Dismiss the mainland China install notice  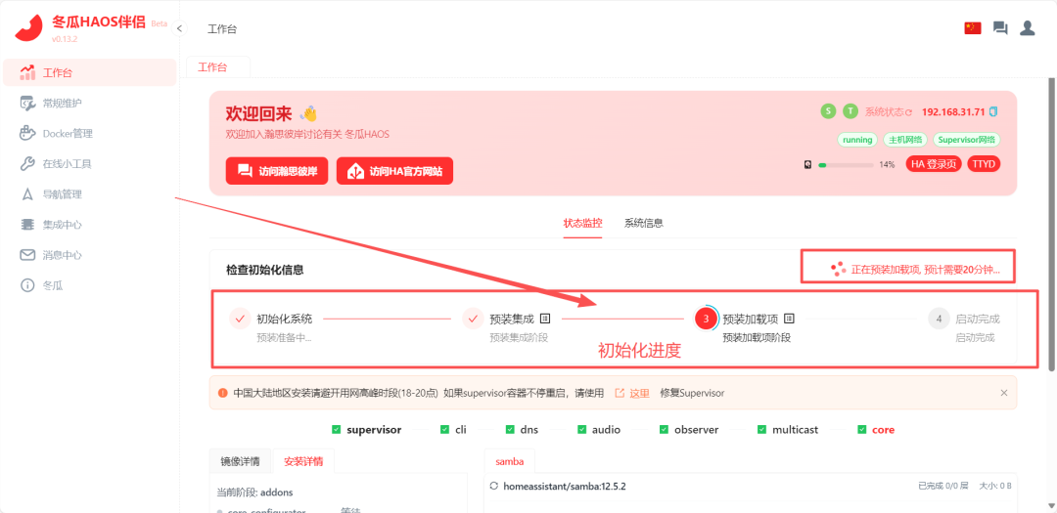coord(1004,393)
